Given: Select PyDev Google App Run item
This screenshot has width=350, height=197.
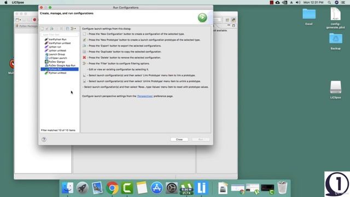Looking at the screenshot, I should pos(60,66).
